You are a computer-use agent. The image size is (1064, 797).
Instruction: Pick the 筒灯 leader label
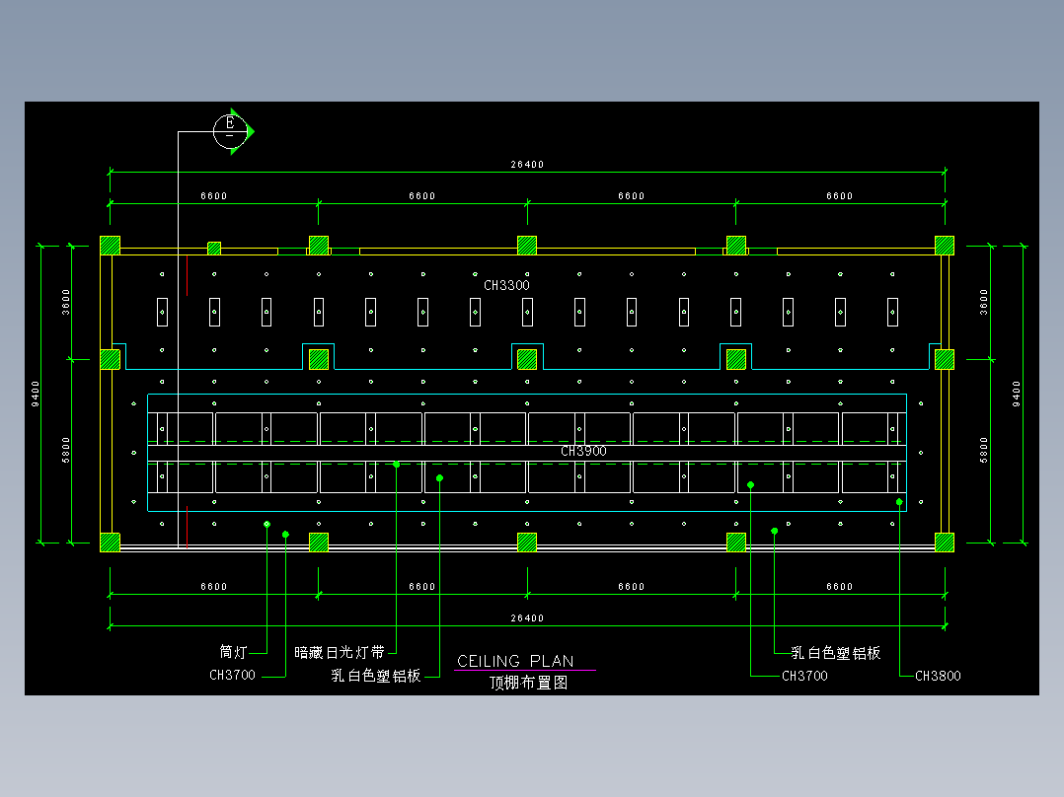pyautogui.click(x=233, y=652)
